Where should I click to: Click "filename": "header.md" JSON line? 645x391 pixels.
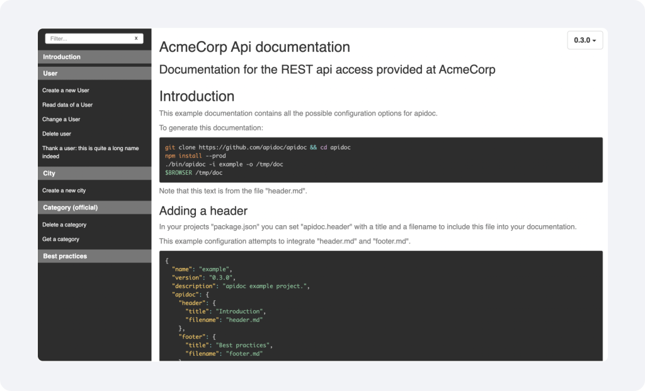(224, 320)
